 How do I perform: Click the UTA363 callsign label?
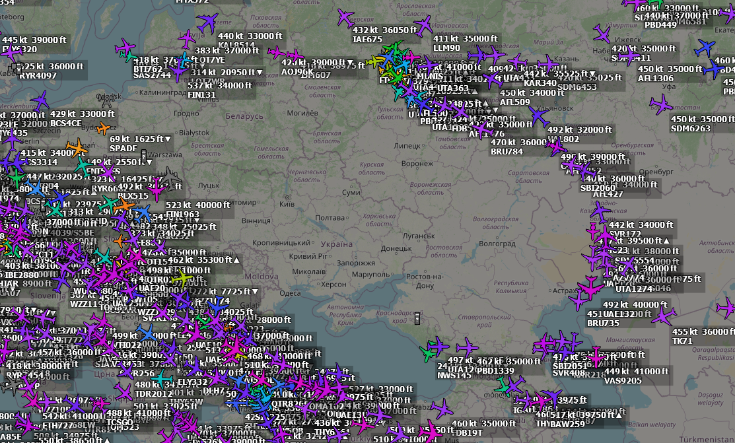pyautogui.click(x=453, y=88)
